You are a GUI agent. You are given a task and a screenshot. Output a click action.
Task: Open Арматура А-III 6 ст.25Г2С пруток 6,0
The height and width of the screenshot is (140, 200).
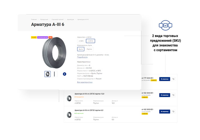[x=89, y=110]
